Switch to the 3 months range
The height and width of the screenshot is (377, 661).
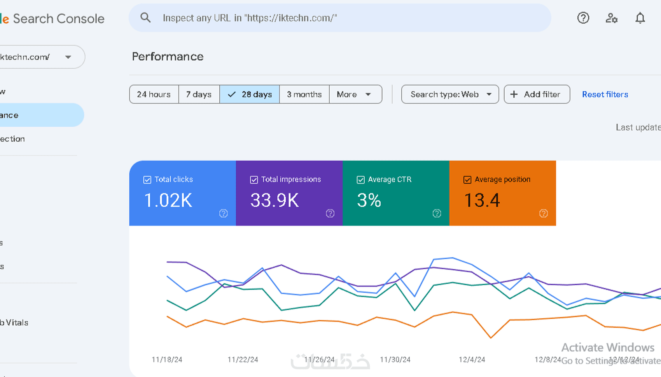(x=304, y=94)
